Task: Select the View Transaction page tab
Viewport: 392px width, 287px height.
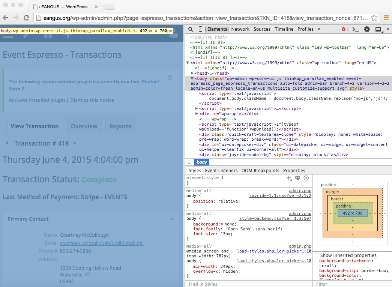Action: click(x=35, y=126)
